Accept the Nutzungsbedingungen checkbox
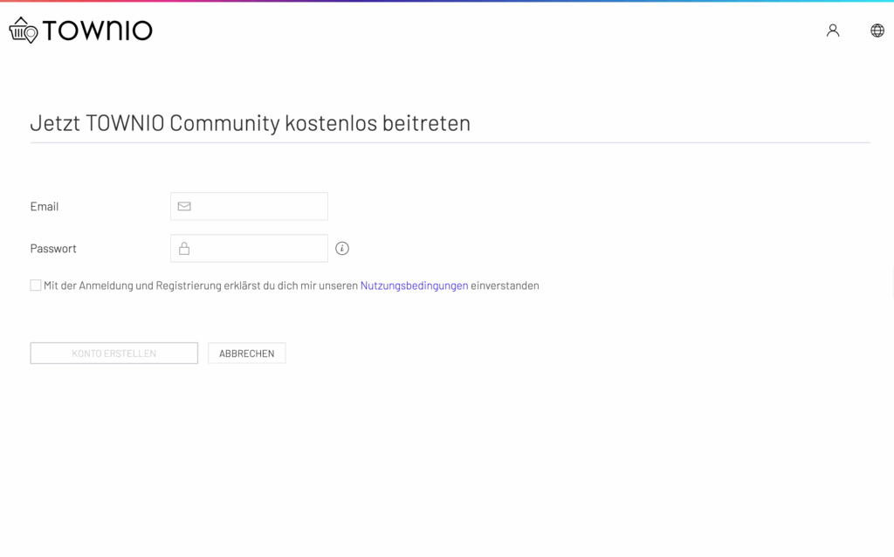This screenshot has height=557, width=894. [x=36, y=285]
